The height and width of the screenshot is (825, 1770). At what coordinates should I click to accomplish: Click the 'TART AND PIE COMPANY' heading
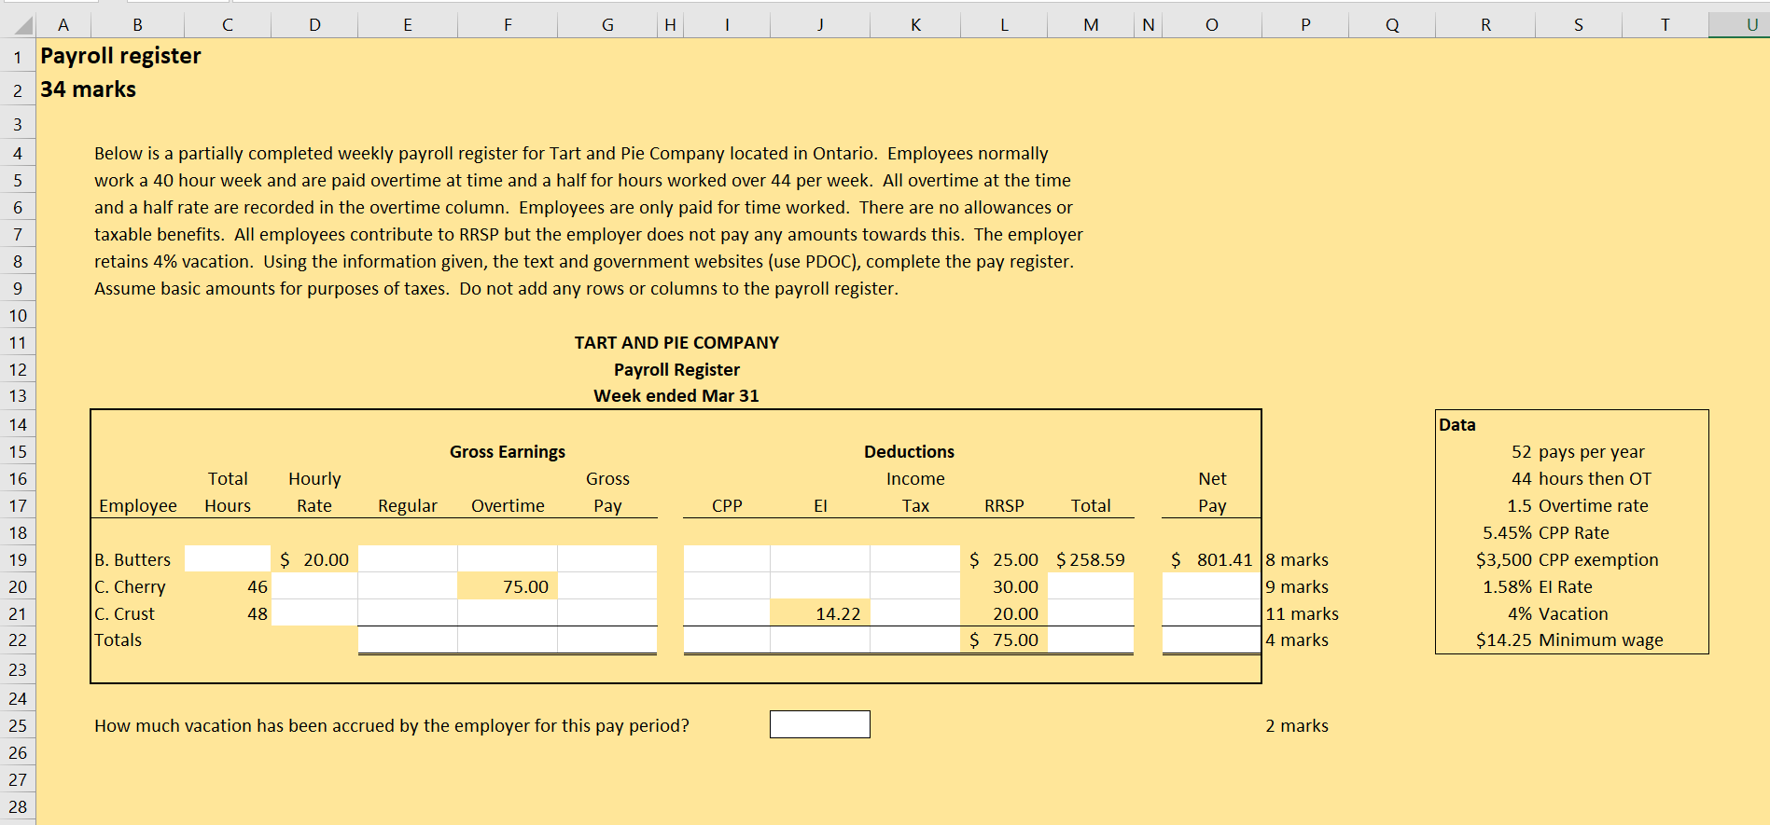click(676, 342)
